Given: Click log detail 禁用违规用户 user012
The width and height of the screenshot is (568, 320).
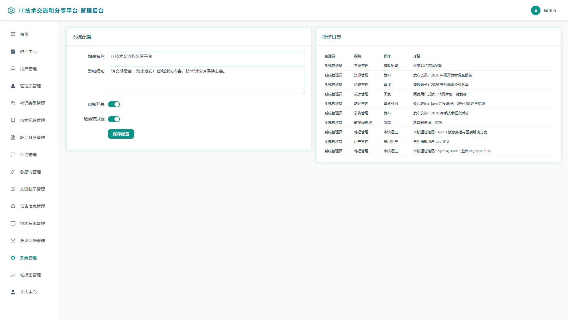Looking at the screenshot, I should [431, 142].
